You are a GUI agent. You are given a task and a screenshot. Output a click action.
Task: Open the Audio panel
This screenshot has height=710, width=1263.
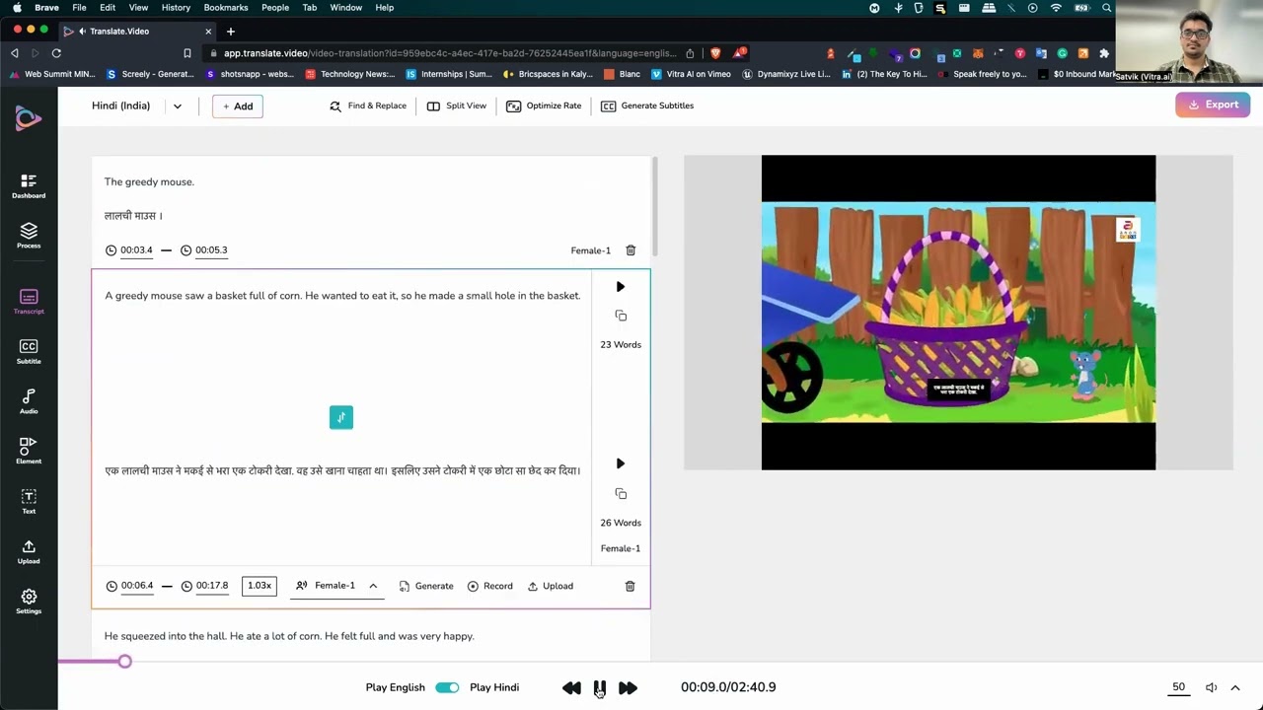(x=29, y=400)
